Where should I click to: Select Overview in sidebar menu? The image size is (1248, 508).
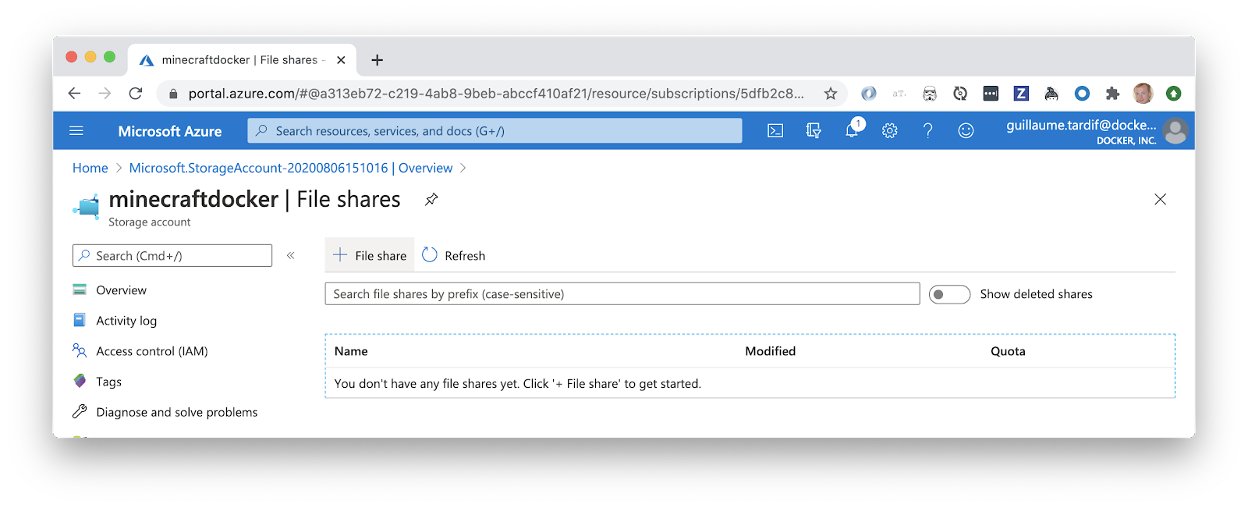click(121, 290)
